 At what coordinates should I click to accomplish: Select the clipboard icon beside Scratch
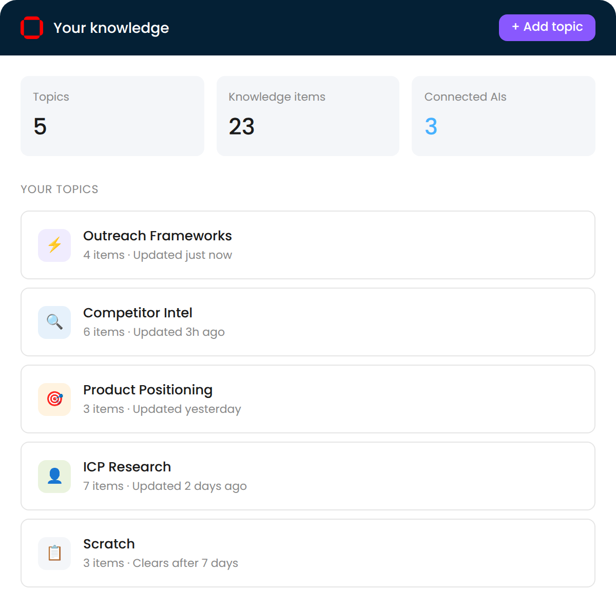(54, 554)
